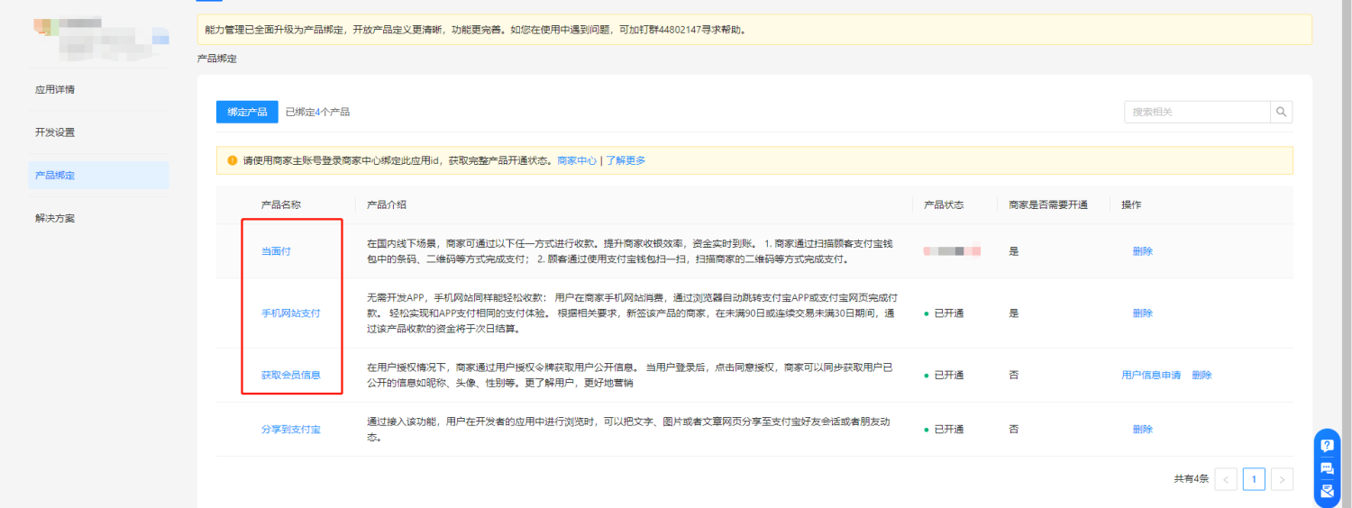Click the search magnifier icon
Viewport: 1352px width, 508px height.
coord(1282,113)
